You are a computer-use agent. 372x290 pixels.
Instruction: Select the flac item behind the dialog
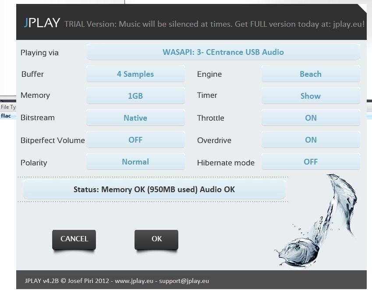(6, 116)
